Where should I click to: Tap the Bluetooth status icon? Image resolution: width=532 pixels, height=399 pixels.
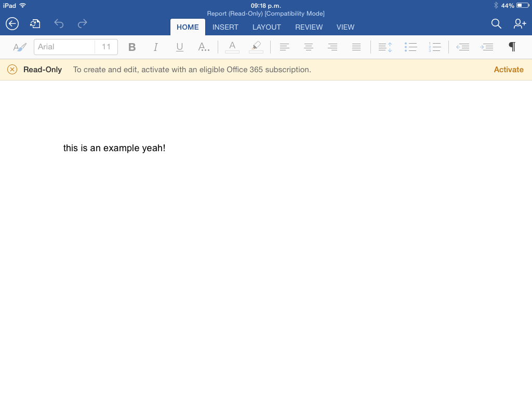(x=496, y=5)
